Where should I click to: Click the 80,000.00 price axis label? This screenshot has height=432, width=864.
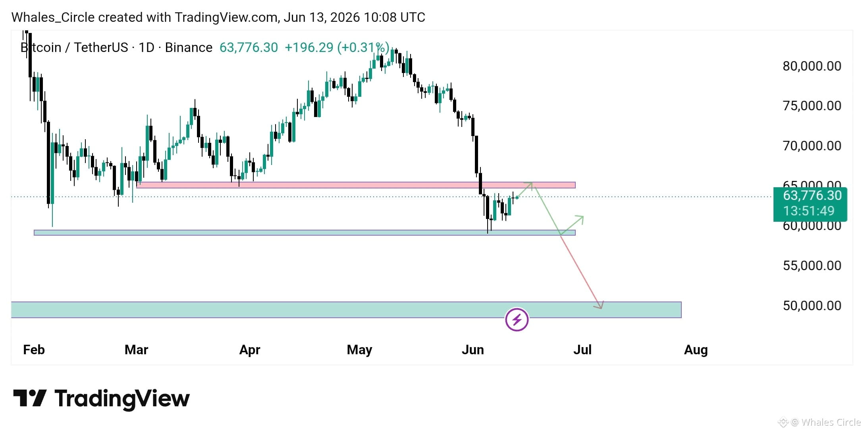(x=812, y=66)
